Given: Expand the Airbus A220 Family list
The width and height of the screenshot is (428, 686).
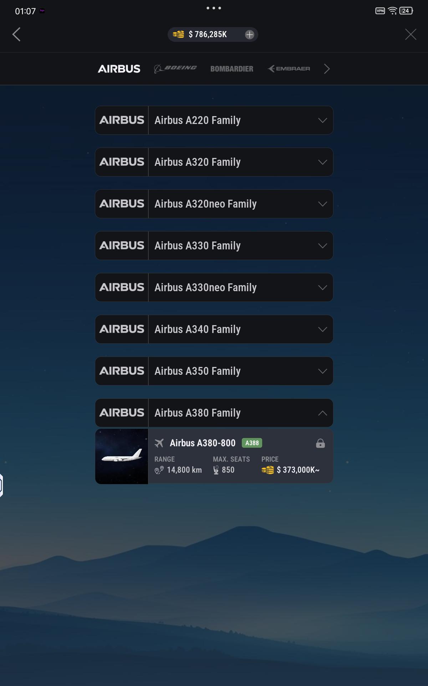Looking at the screenshot, I should coord(214,120).
